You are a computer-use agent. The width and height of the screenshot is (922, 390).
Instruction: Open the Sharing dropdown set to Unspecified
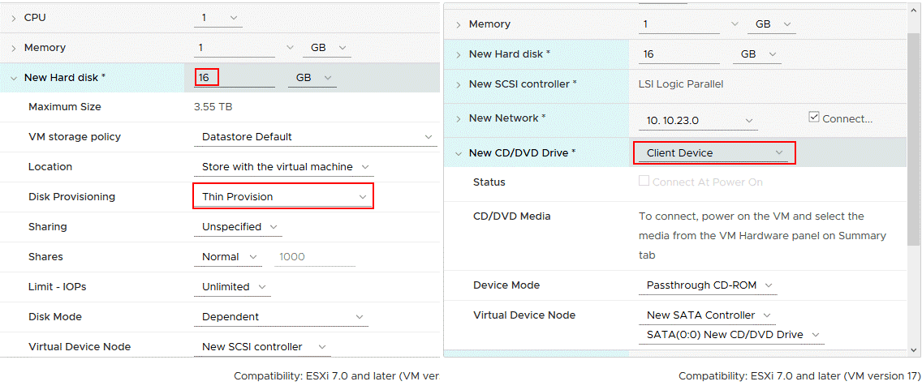(238, 227)
